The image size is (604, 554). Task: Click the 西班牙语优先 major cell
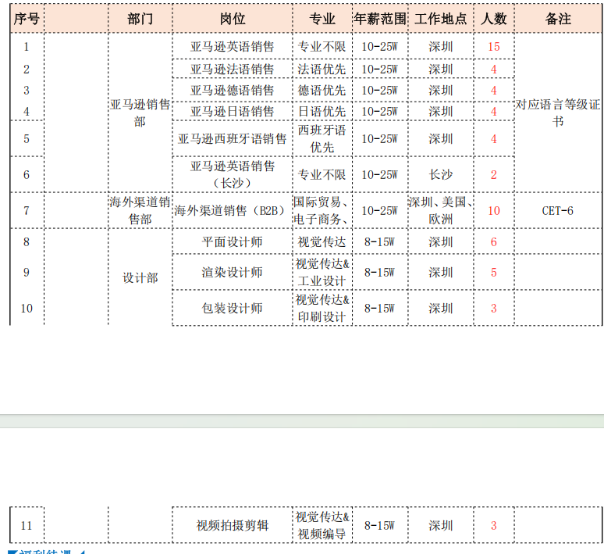[322, 138]
